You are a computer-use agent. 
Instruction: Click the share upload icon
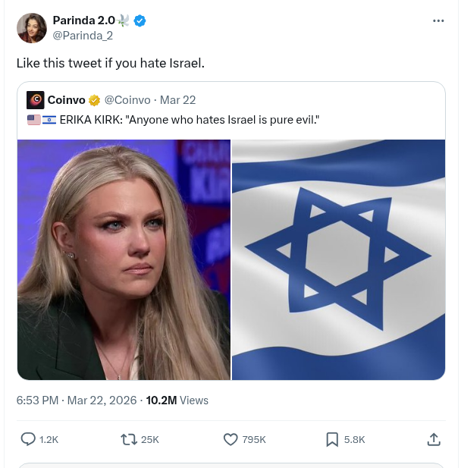(434, 438)
